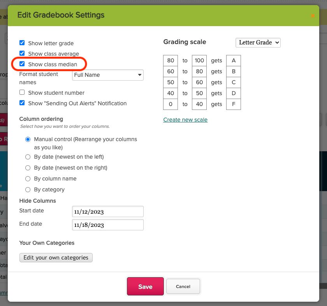Disable Show class median option
Screen dimensions: 327x306
[x=22, y=64]
